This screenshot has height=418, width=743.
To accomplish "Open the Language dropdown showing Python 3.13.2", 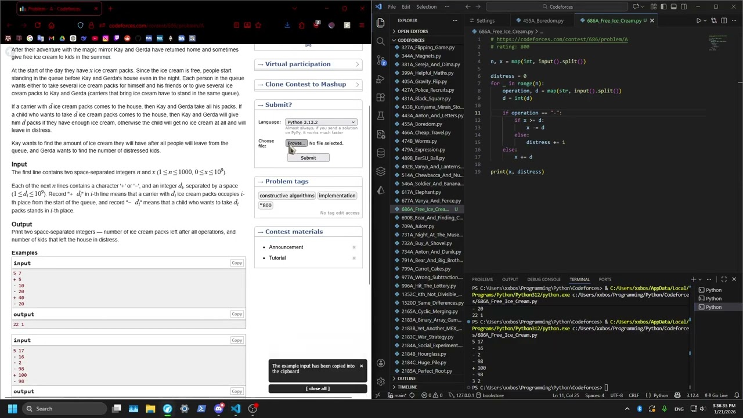I will click(x=321, y=122).
